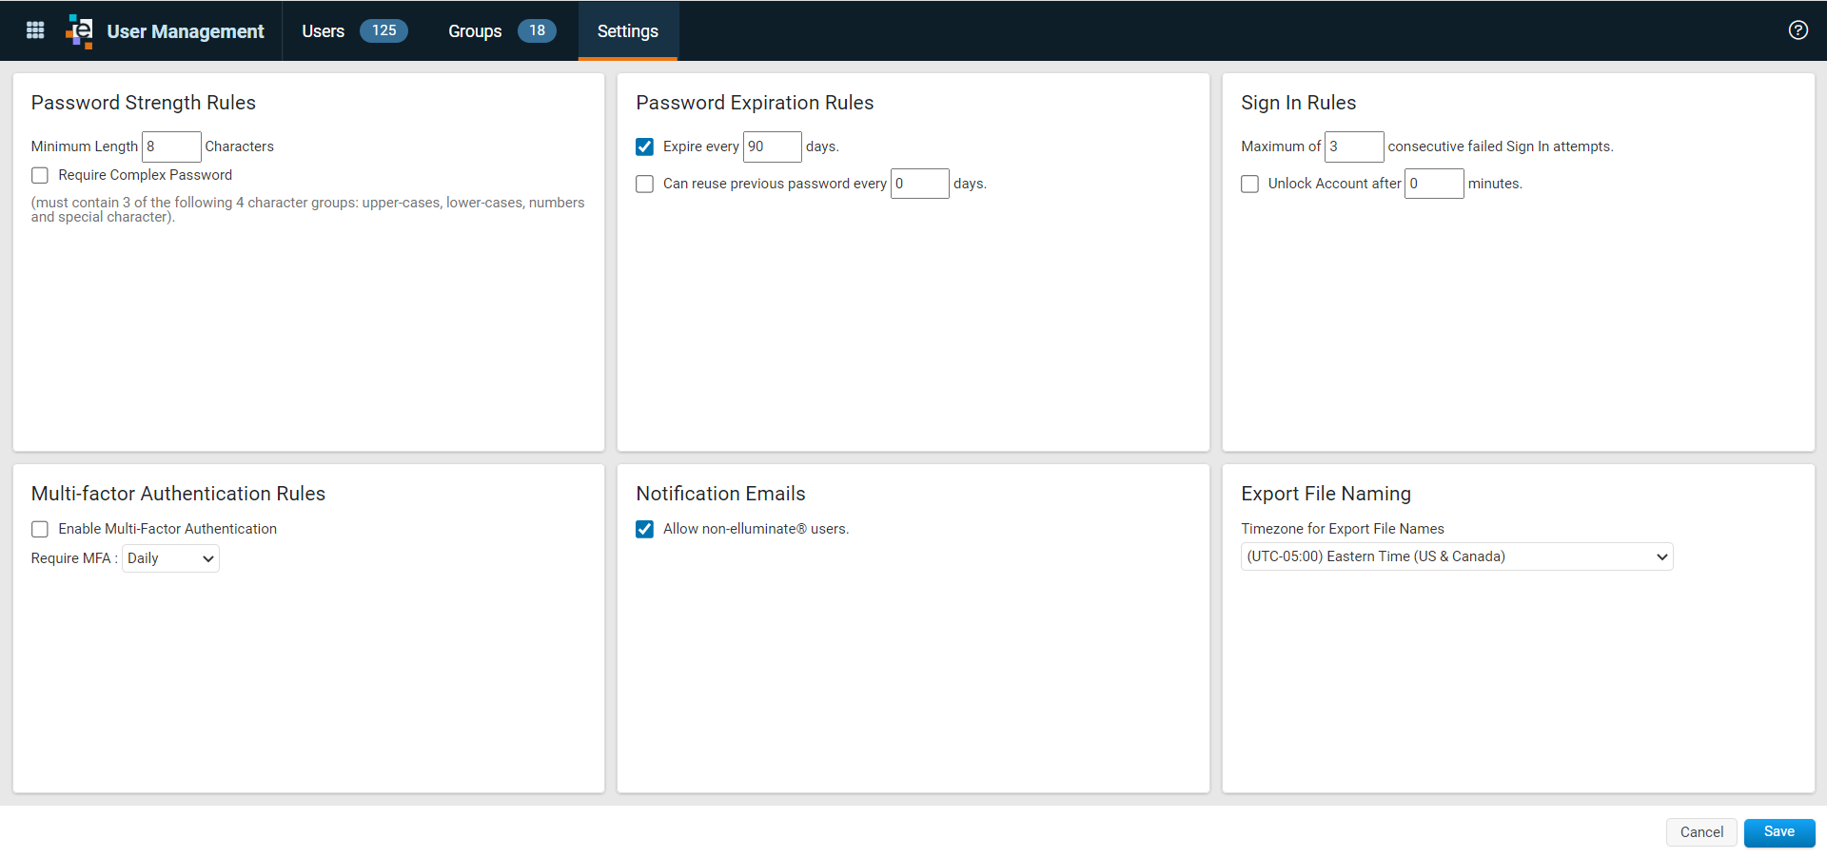Open the Timezone for Export File Names dropdown
Viewport: 1827px width, 858px height.
pos(1457,556)
